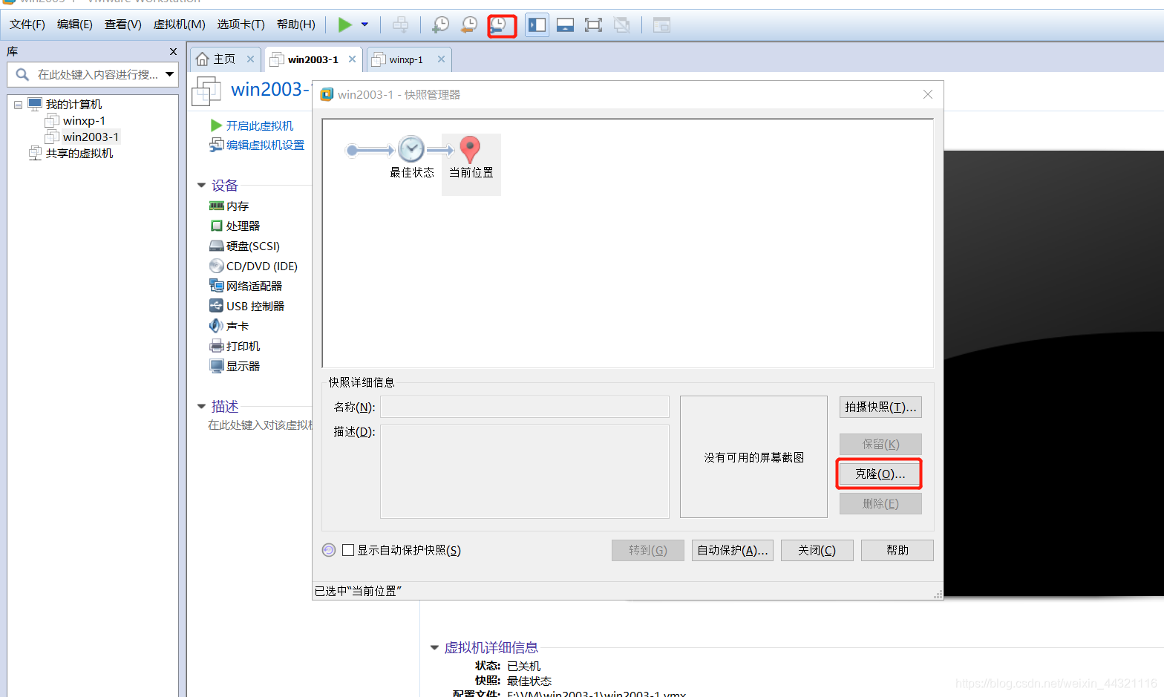Select winxp-1 in the library tree
The image size is (1164, 697).
pos(84,121)
